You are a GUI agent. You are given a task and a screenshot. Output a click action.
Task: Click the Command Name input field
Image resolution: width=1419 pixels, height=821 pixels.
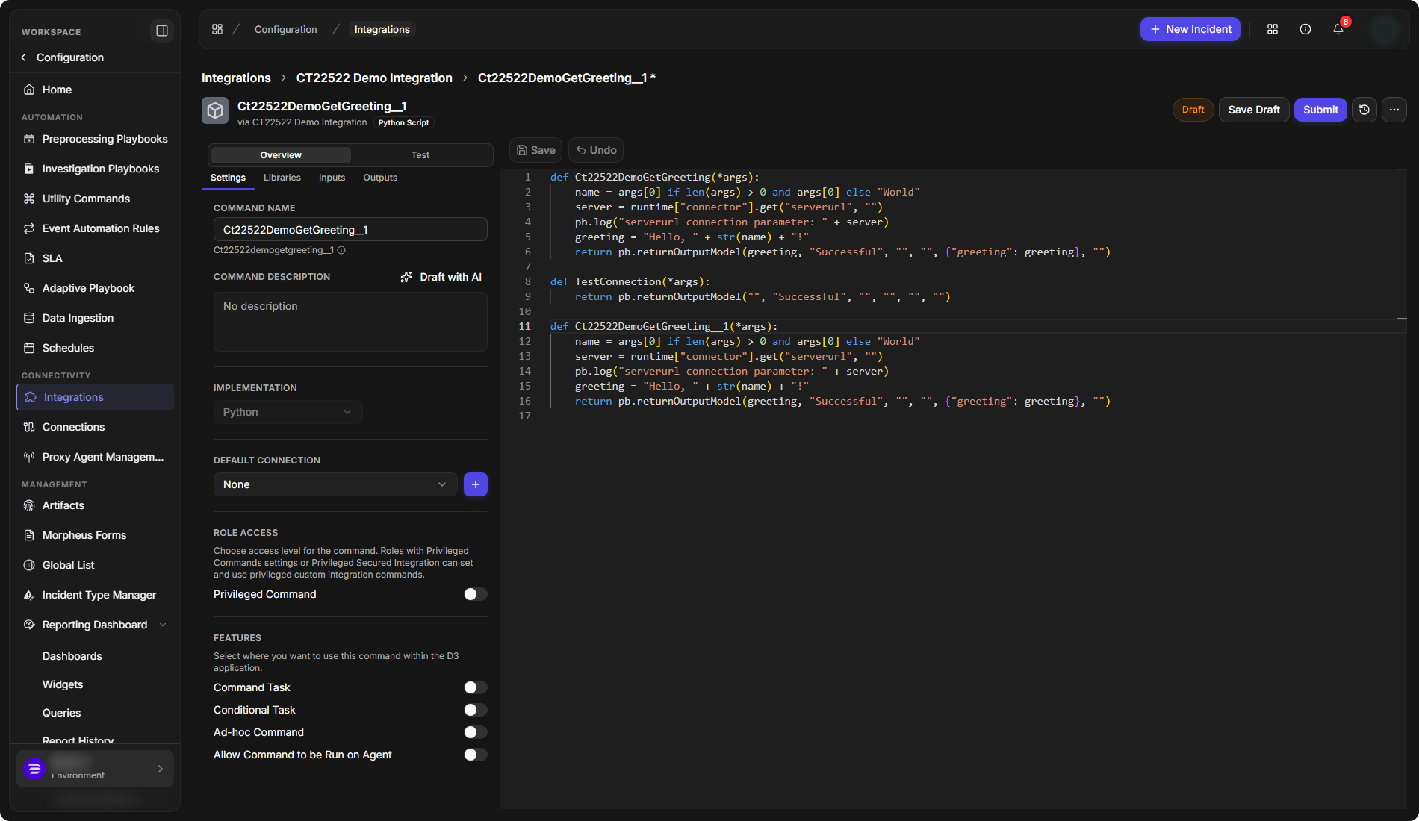click(x=350, y=229)
